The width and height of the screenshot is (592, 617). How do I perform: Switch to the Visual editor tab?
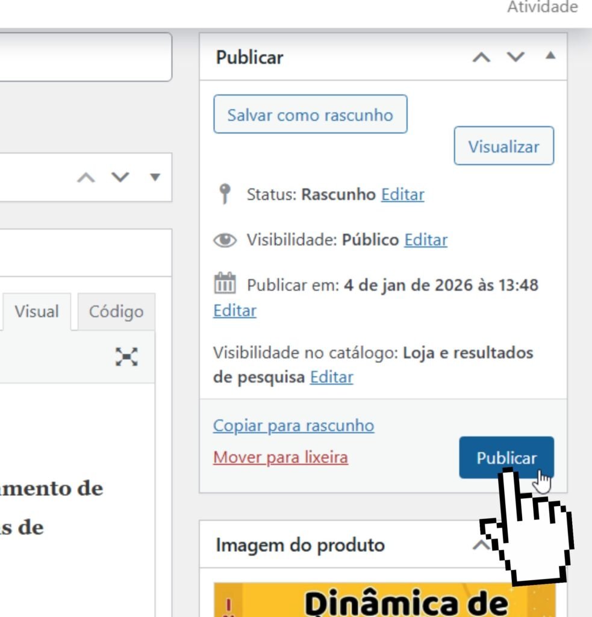37,312
